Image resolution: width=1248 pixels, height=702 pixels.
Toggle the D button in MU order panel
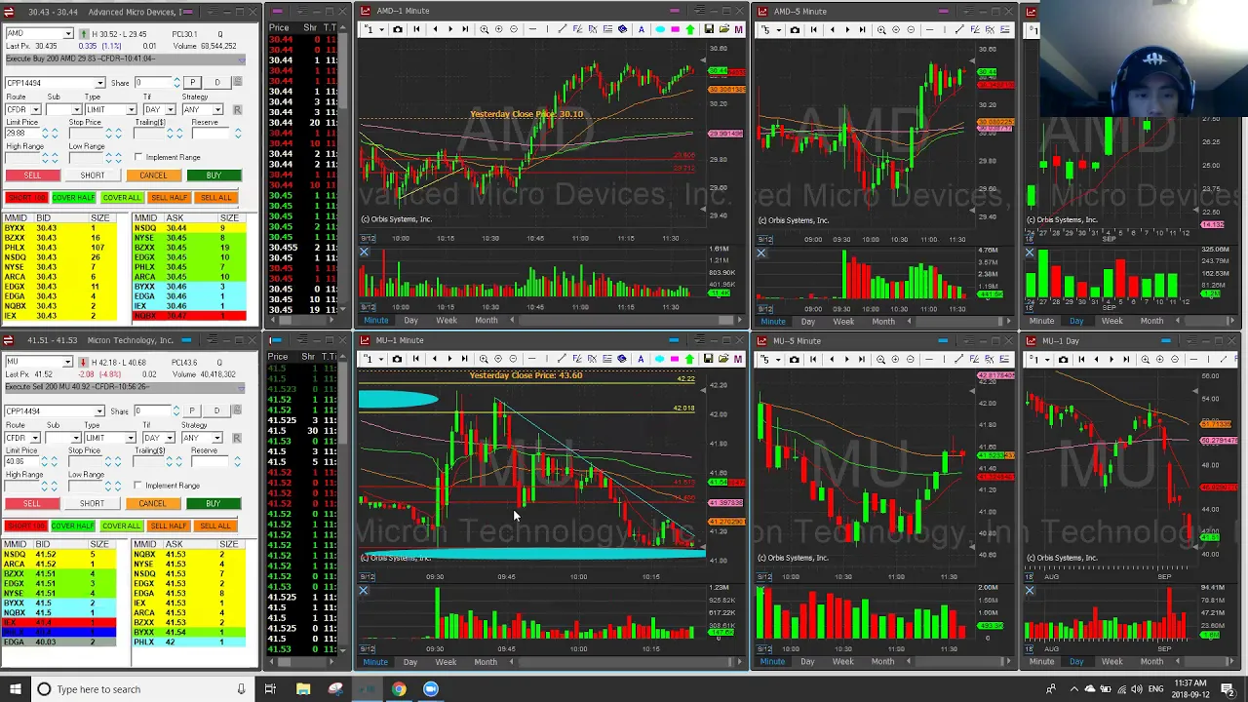click(217, 410)
